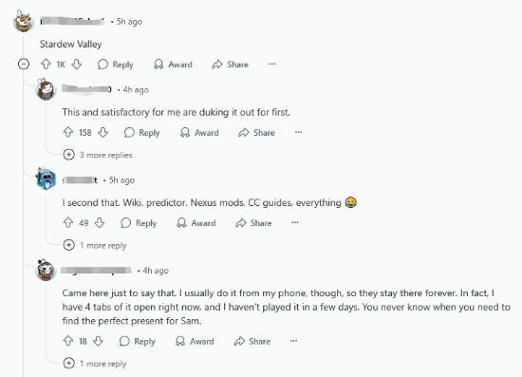Viewport: 522px width, 377px height.
Task: Downvote the satisfactory comment
Action: [103, 133]
